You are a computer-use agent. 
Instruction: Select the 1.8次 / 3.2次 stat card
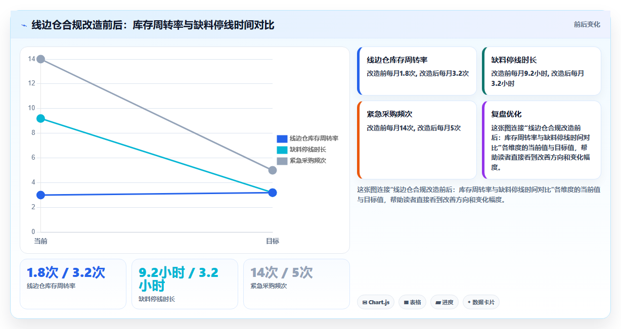(x=73, y=284)
